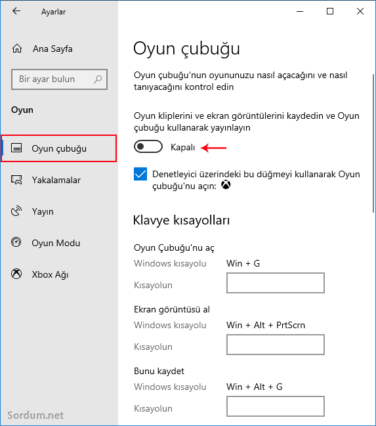Image resolution: width=376 pixels, height=426 pixels.
Task: Minimize the Ayarlar window
Action: (x=300, y=11)
